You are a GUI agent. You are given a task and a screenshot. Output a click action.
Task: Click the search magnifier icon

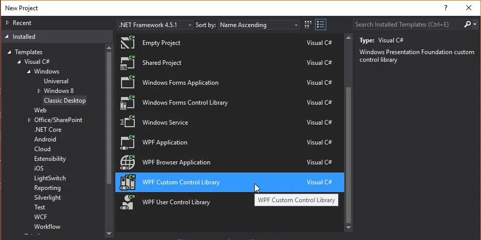tap(467, 25)
